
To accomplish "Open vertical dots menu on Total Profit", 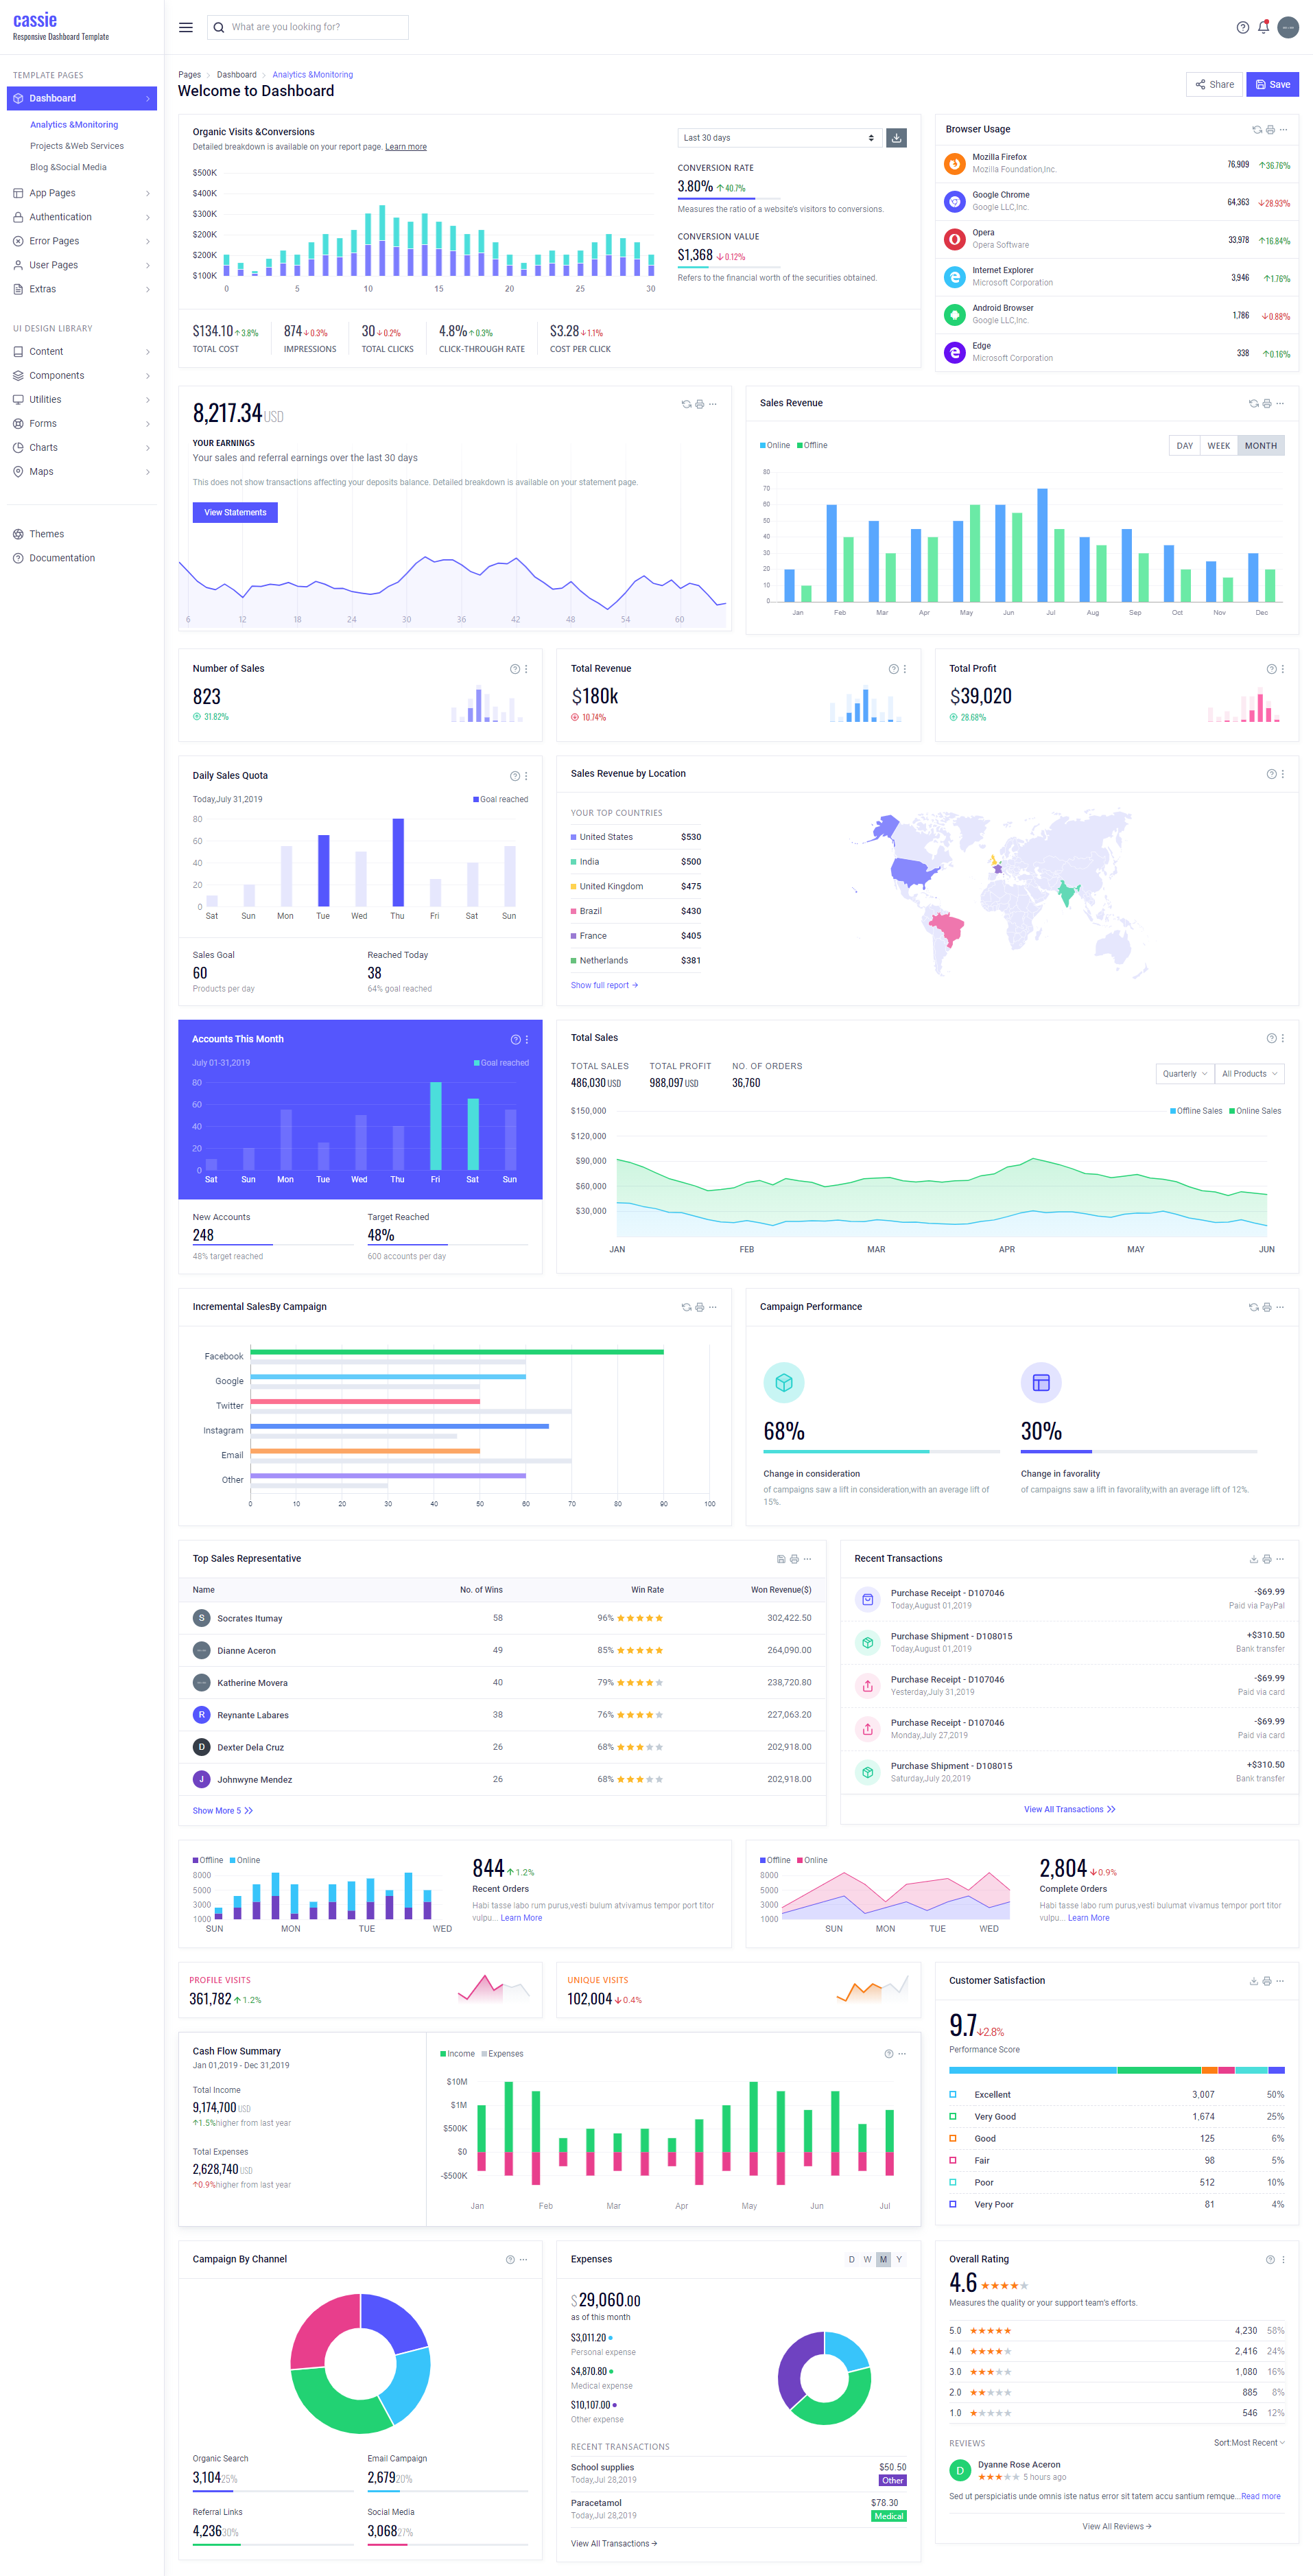I will [1283, 669].
